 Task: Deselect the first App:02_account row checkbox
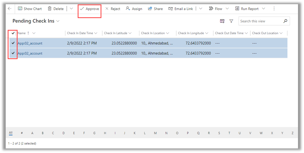[13, 43]
